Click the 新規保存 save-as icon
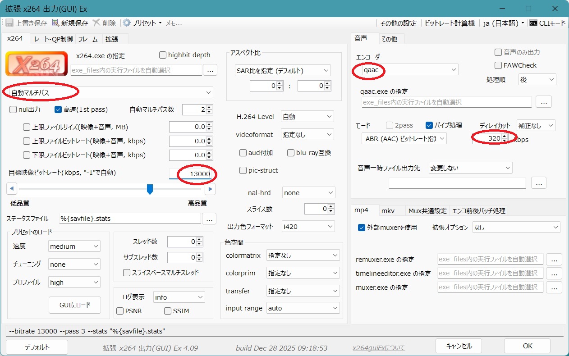Image resolution: width=569 pixels, height=356 pixels. coord(55,23)
